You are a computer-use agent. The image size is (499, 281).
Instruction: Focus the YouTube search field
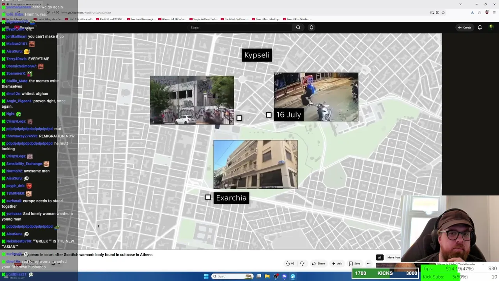(240, 27)
